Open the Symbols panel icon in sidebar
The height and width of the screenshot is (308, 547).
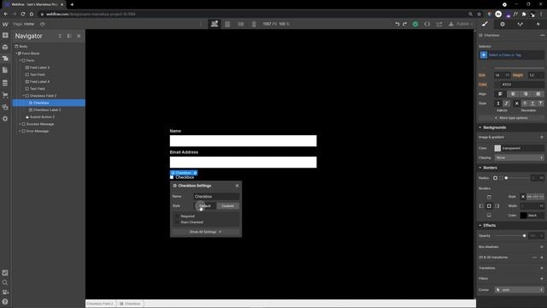[5, 47]
